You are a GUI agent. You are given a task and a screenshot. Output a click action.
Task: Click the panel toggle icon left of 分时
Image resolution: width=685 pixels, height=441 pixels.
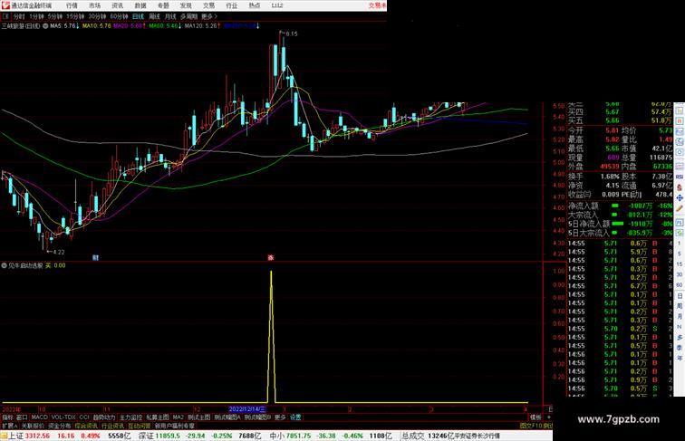pos(5,16)
